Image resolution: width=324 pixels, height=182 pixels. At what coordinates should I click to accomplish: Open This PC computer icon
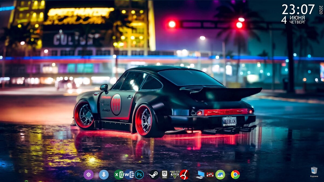point(200,175)
